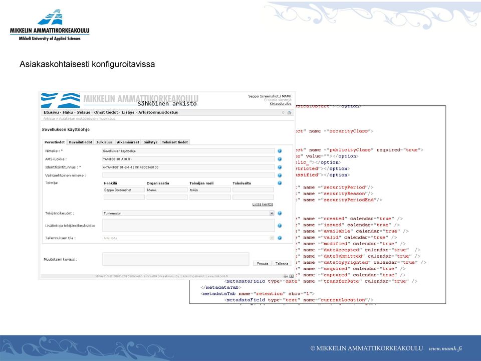Click the Mikkelin ammattikorkeakoulu slide logo
This screenshot has height=361, width=481.
[50, 25]
